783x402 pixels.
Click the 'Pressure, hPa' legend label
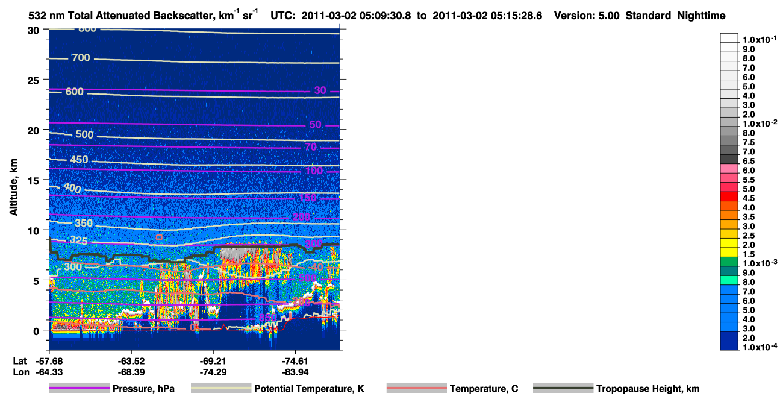click(x=143, y=389)
